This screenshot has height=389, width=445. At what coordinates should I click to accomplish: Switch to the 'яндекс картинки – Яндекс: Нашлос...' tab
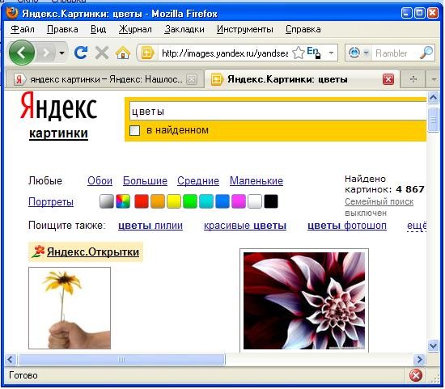105,79
